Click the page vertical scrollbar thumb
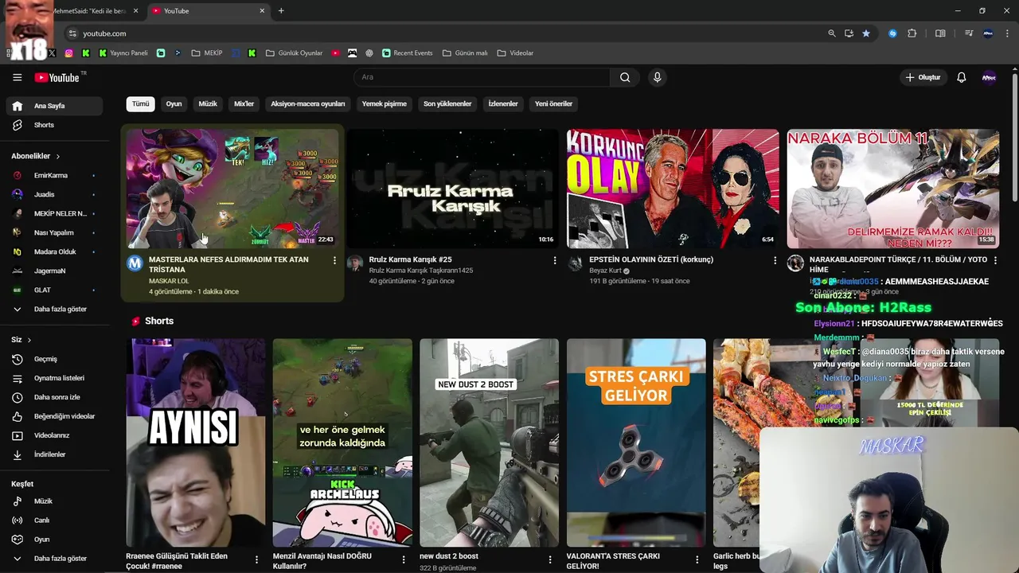Screen dimensions: 1019x573 (x=1015, y=137)
